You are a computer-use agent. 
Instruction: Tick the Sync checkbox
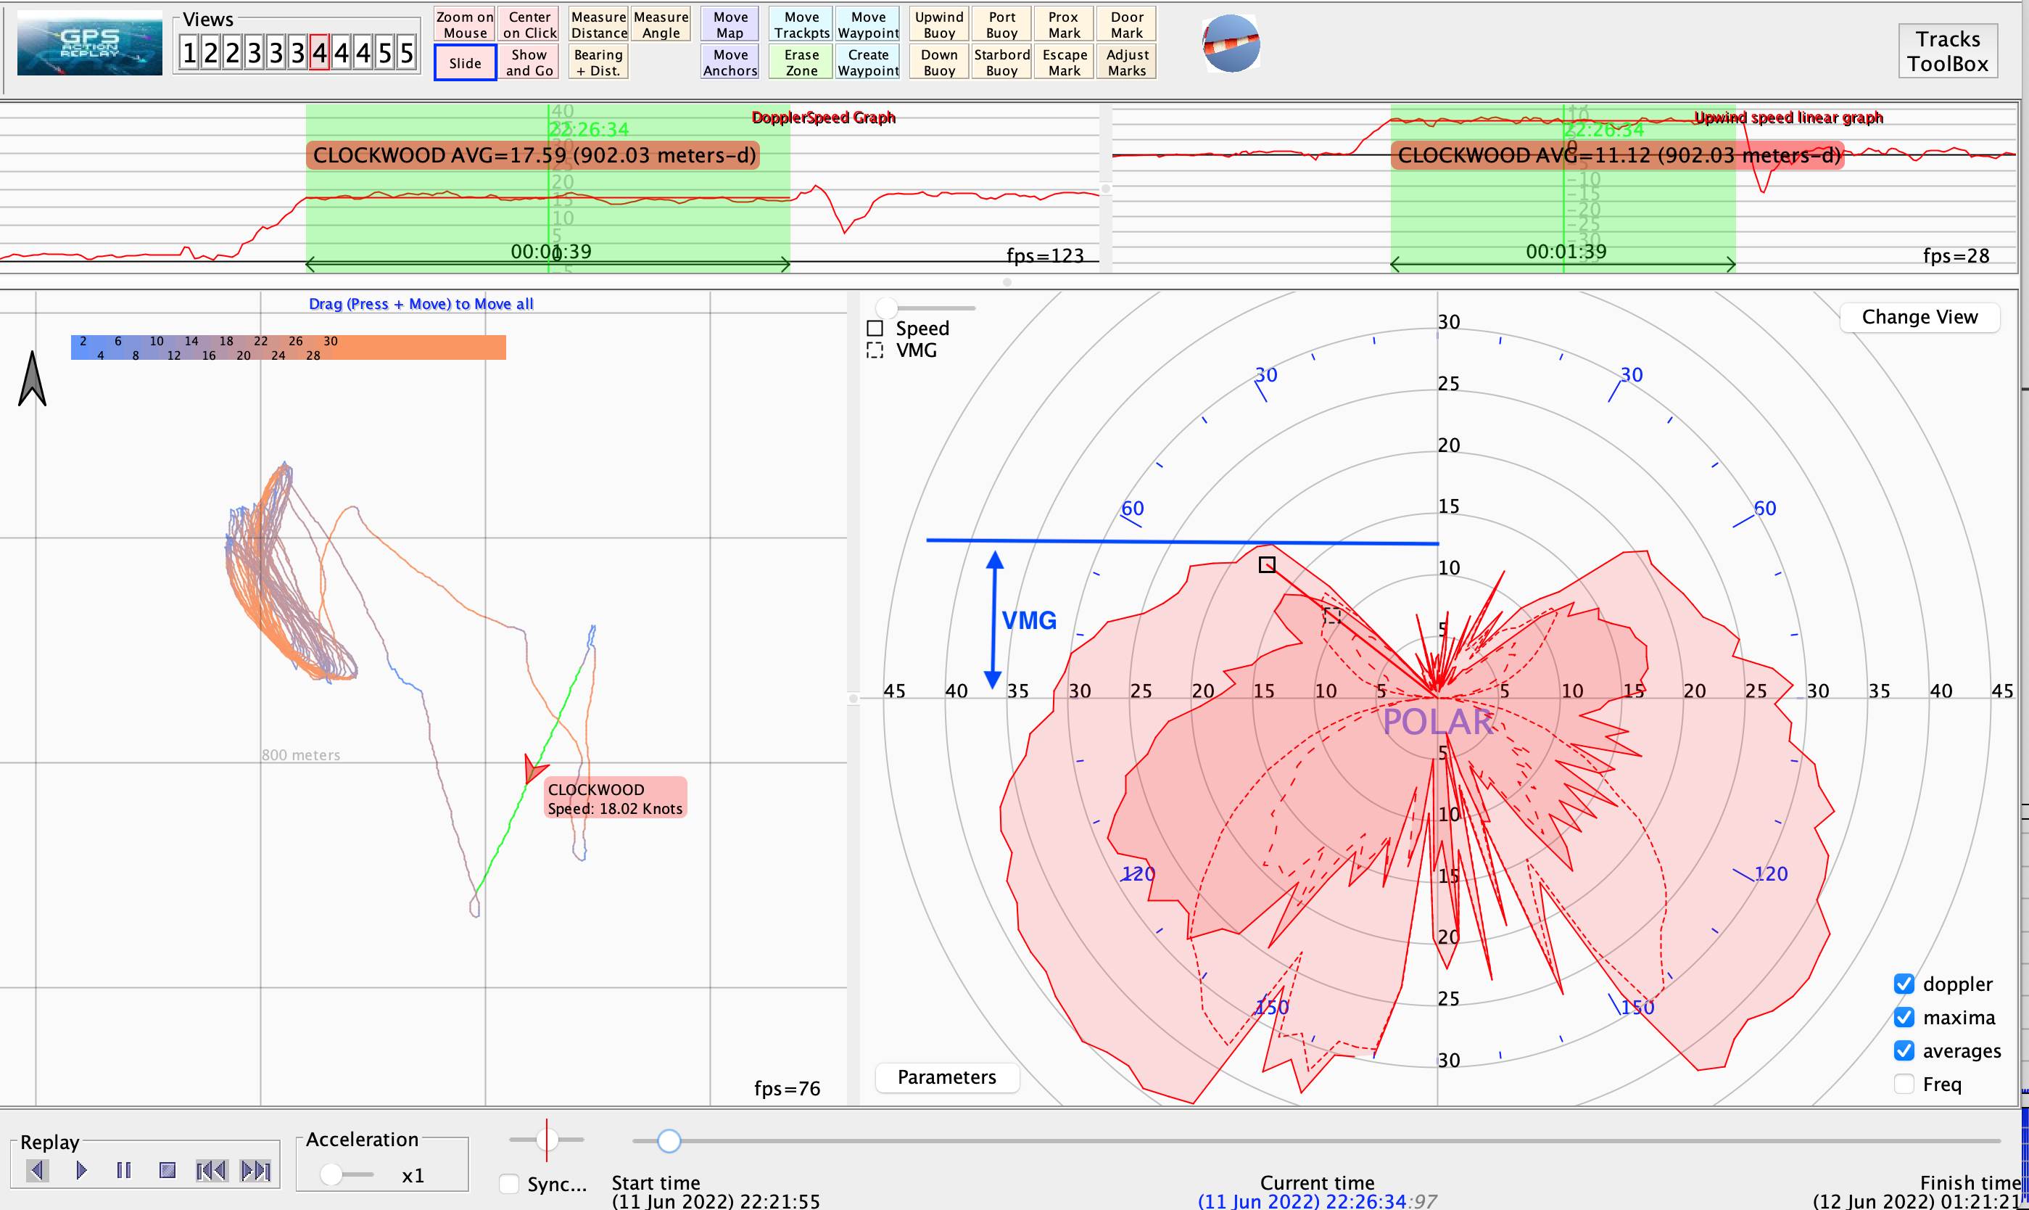point(509,1184)
